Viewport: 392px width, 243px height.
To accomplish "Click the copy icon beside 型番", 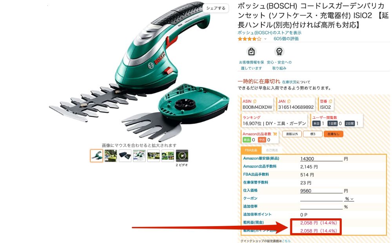I will [330, 101].
